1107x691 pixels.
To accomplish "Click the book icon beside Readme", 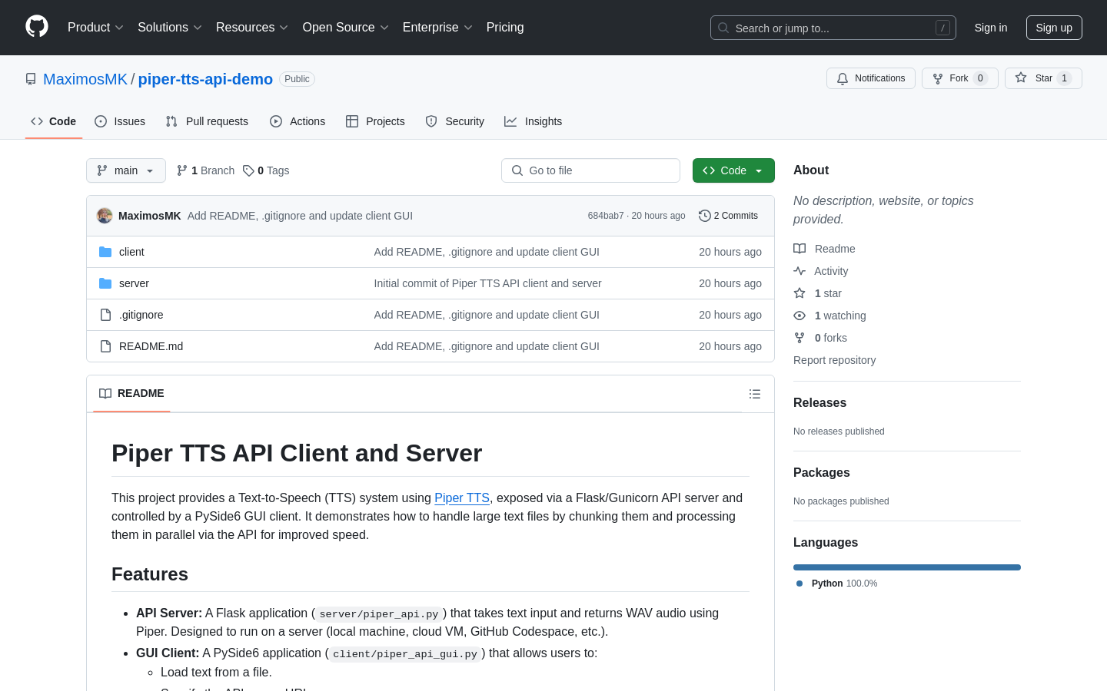I will tap(799, 249).
